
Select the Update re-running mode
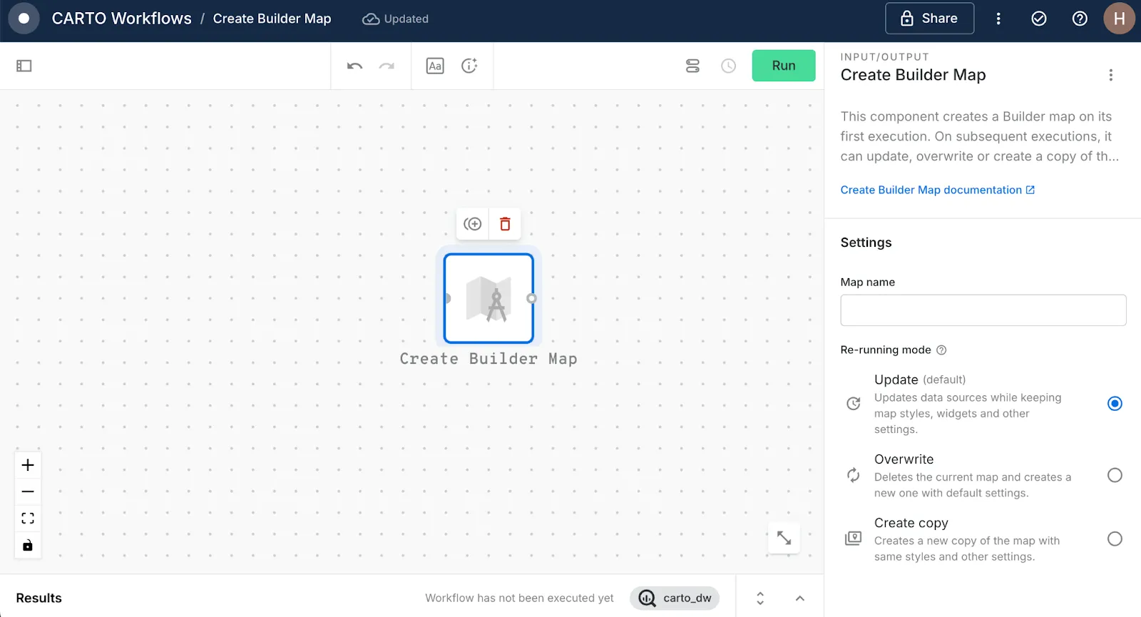pos(1115,404)
